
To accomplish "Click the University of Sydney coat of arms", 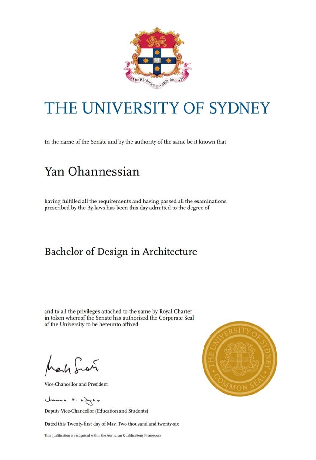I will [x=157, y=58].
